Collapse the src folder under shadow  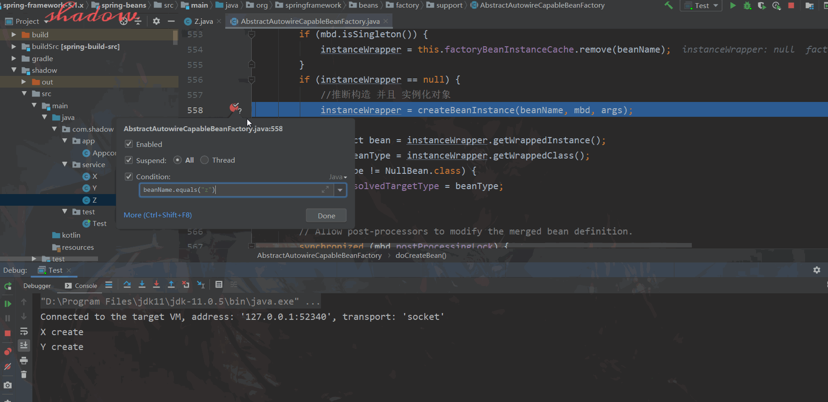(24, 93)
